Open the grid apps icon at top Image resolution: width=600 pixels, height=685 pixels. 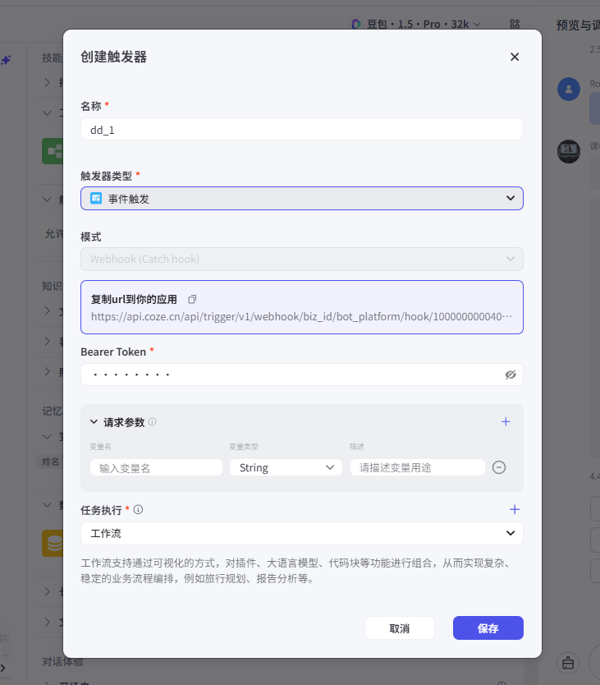coord(515,24)
